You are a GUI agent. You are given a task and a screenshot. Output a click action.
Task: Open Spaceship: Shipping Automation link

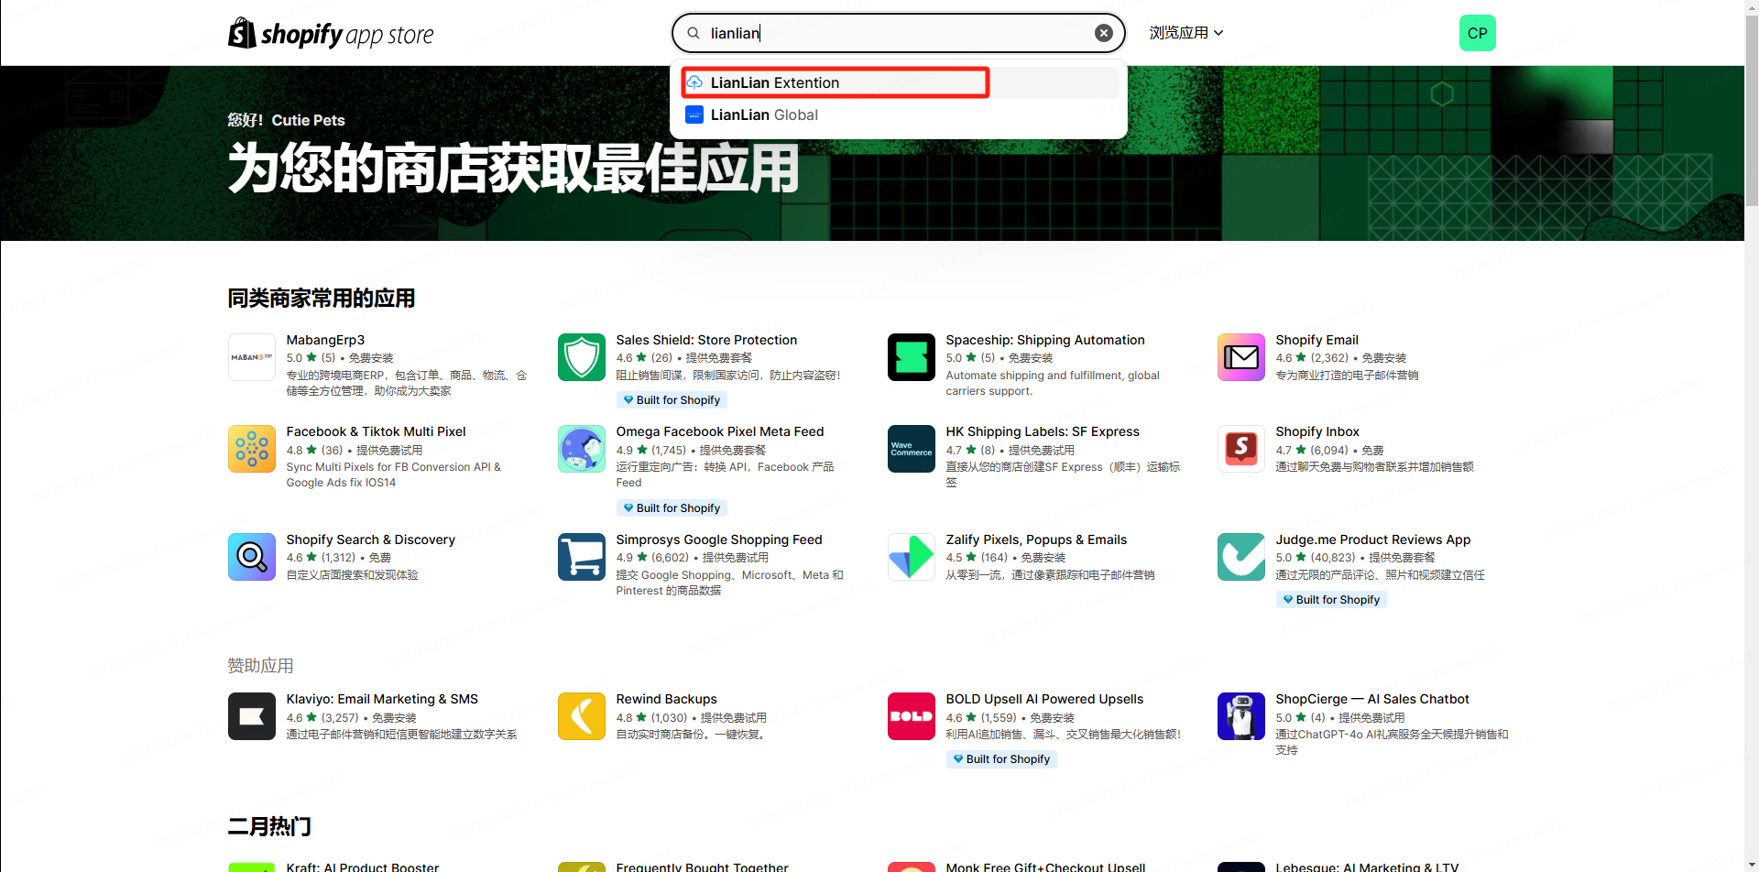[x=1045, y=340]
